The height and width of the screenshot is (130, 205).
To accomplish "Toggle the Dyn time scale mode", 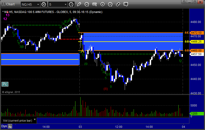I will 4,126.
